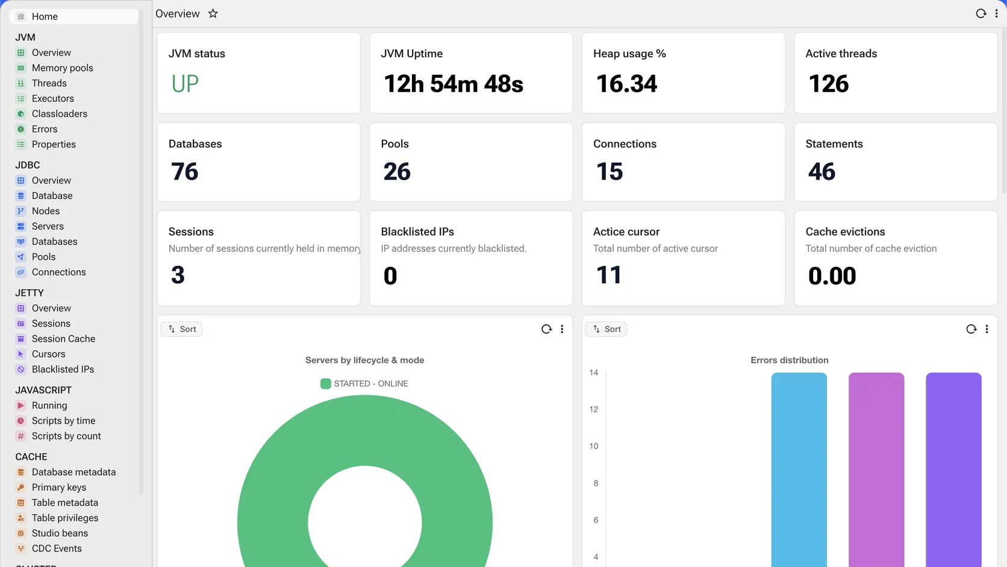Click the Servers icon
Screen dimensions: 1007x567
pyautogui.click(x=20, y=227)
